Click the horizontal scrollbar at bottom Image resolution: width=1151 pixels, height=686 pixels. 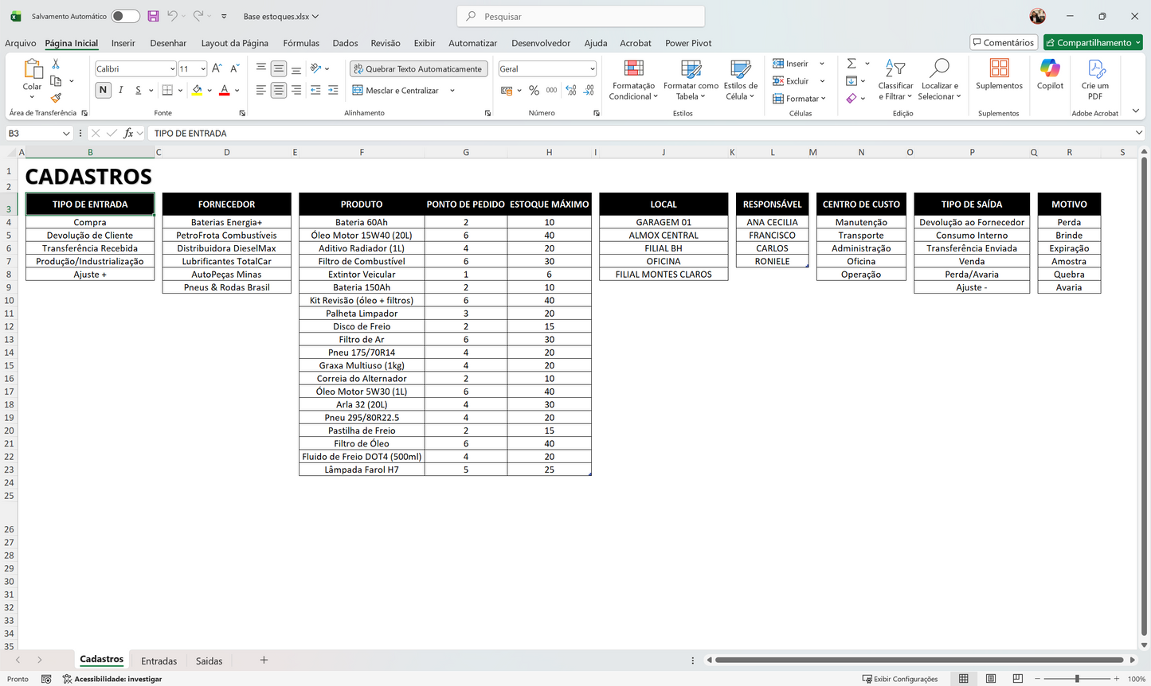pos(920,660)
